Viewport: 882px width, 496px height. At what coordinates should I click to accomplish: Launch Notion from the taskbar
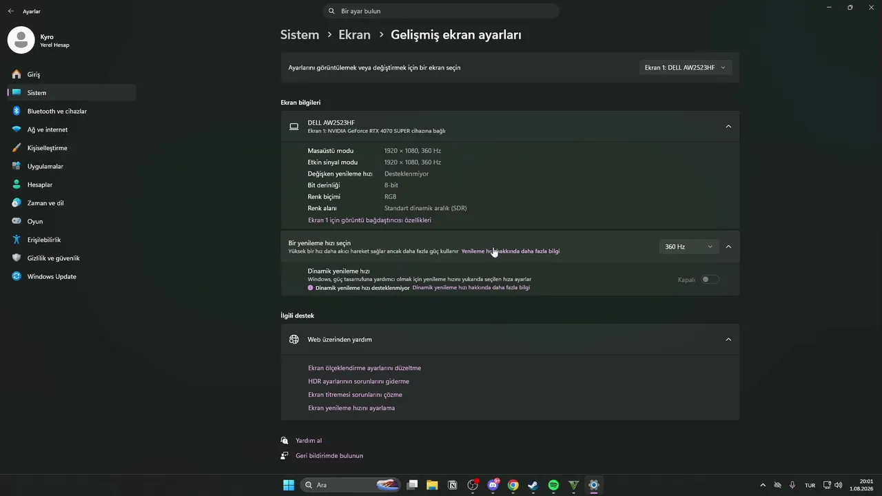453,485
